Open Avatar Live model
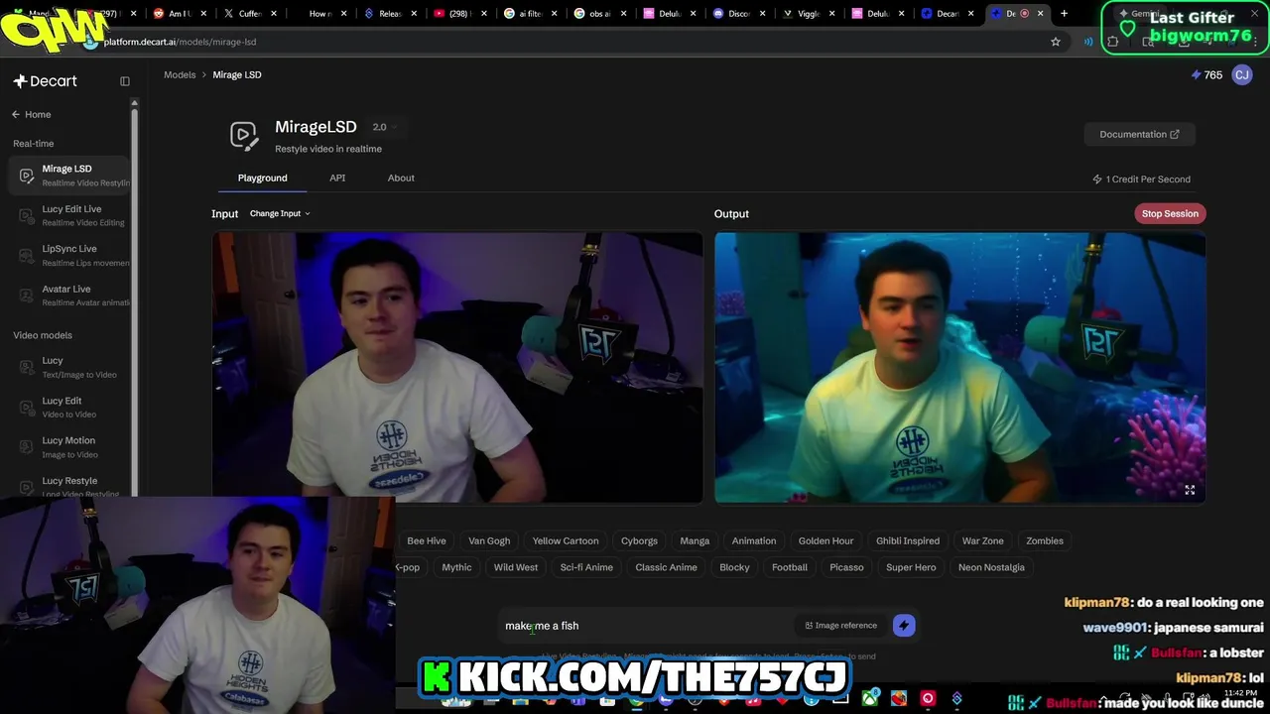The image size is (1270, 714). (69, 295)
